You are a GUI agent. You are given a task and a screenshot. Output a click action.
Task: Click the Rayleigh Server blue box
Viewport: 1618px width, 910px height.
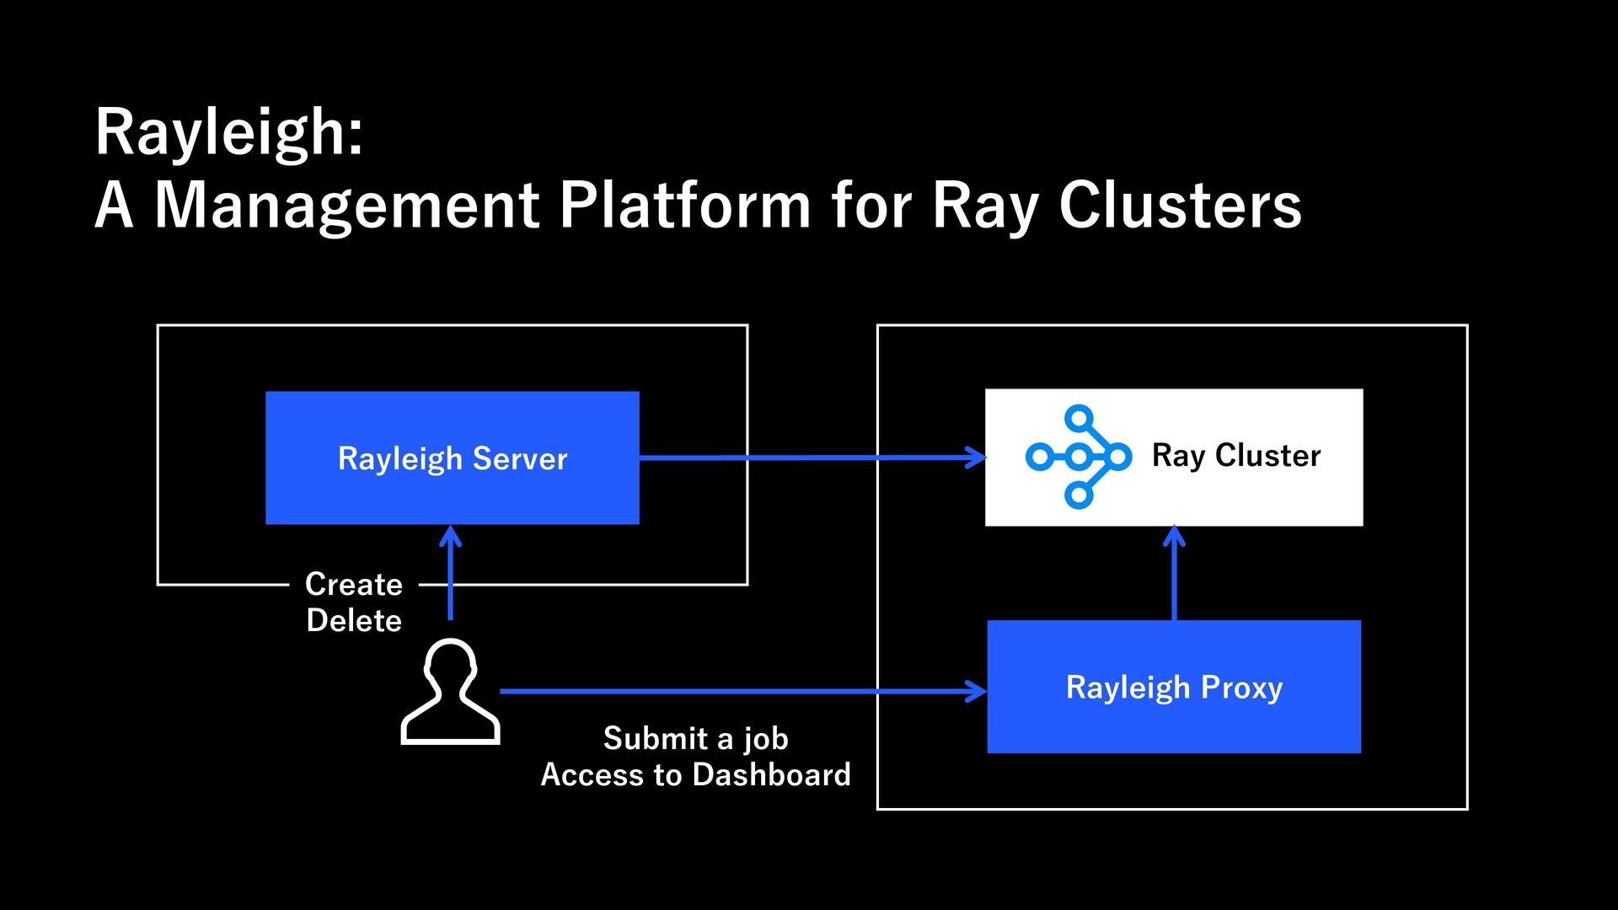[453, 458]
